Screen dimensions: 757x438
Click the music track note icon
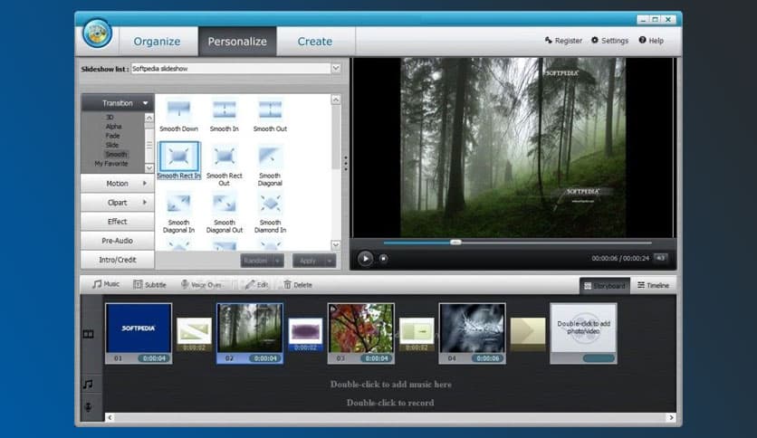[88, 384]
